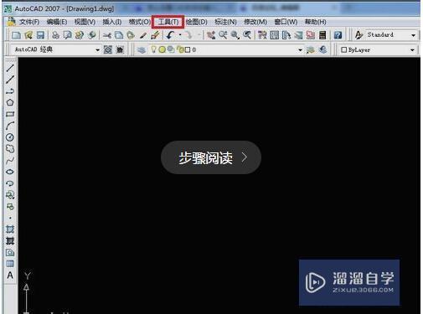This screenshot has height=314, width=423.
Task: Click the My Workspace icon
Action: [120, 50]
